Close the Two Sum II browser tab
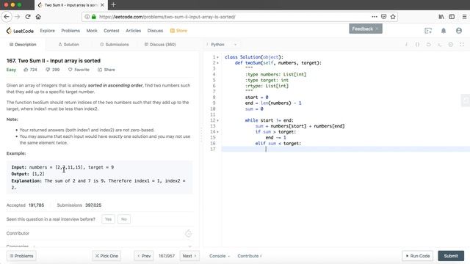The height and width of the screenshot is (264, 470). tap(102, 5)
